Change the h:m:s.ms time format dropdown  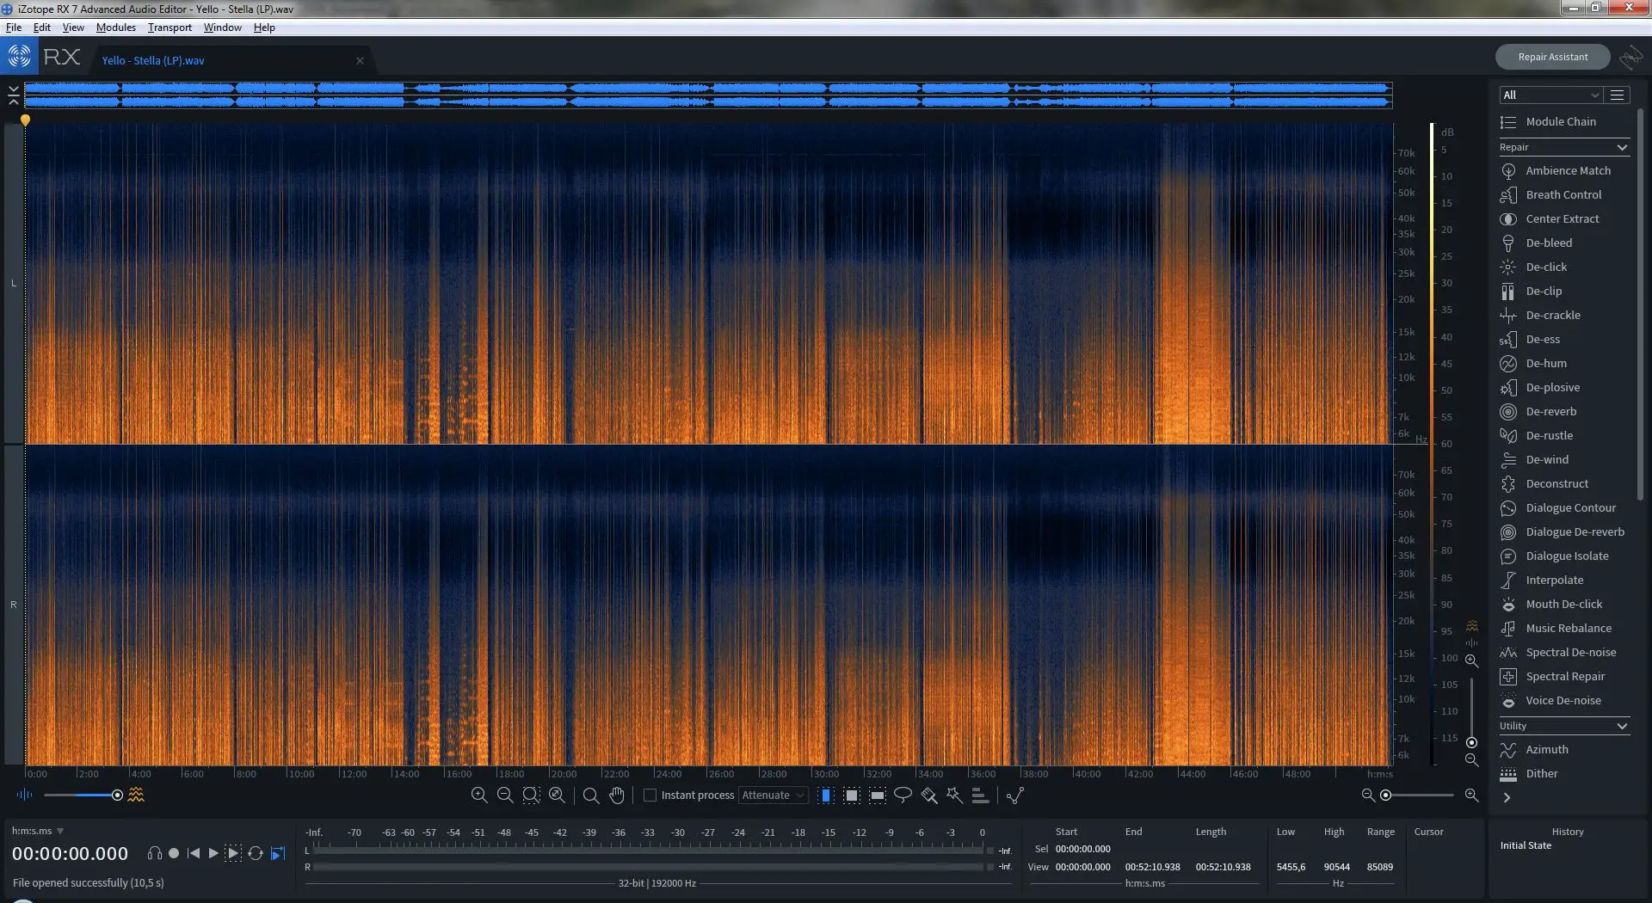pos(38,831)
